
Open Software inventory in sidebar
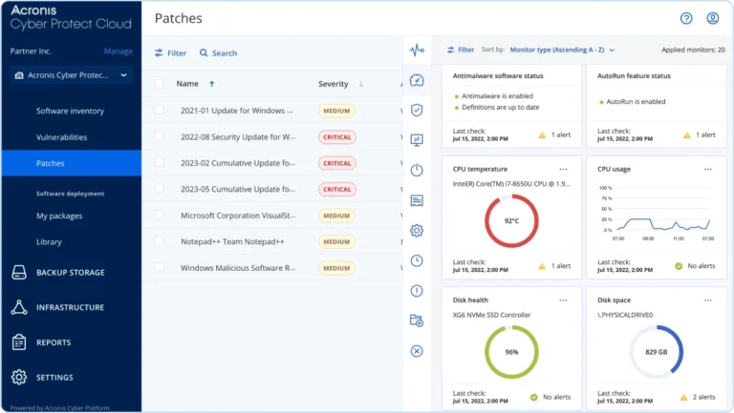tap(70, 111)
